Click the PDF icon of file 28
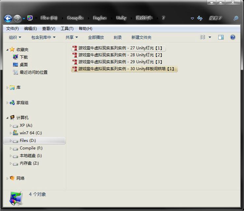The width and height of the screenshot is (244, 211). click(x=75, y=55)
